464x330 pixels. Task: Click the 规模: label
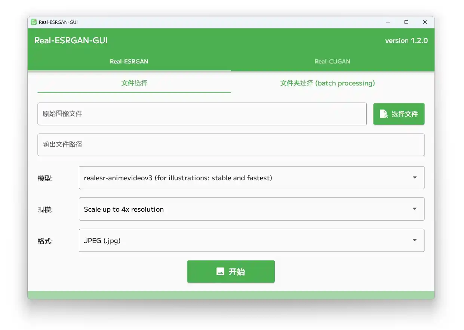45,210
